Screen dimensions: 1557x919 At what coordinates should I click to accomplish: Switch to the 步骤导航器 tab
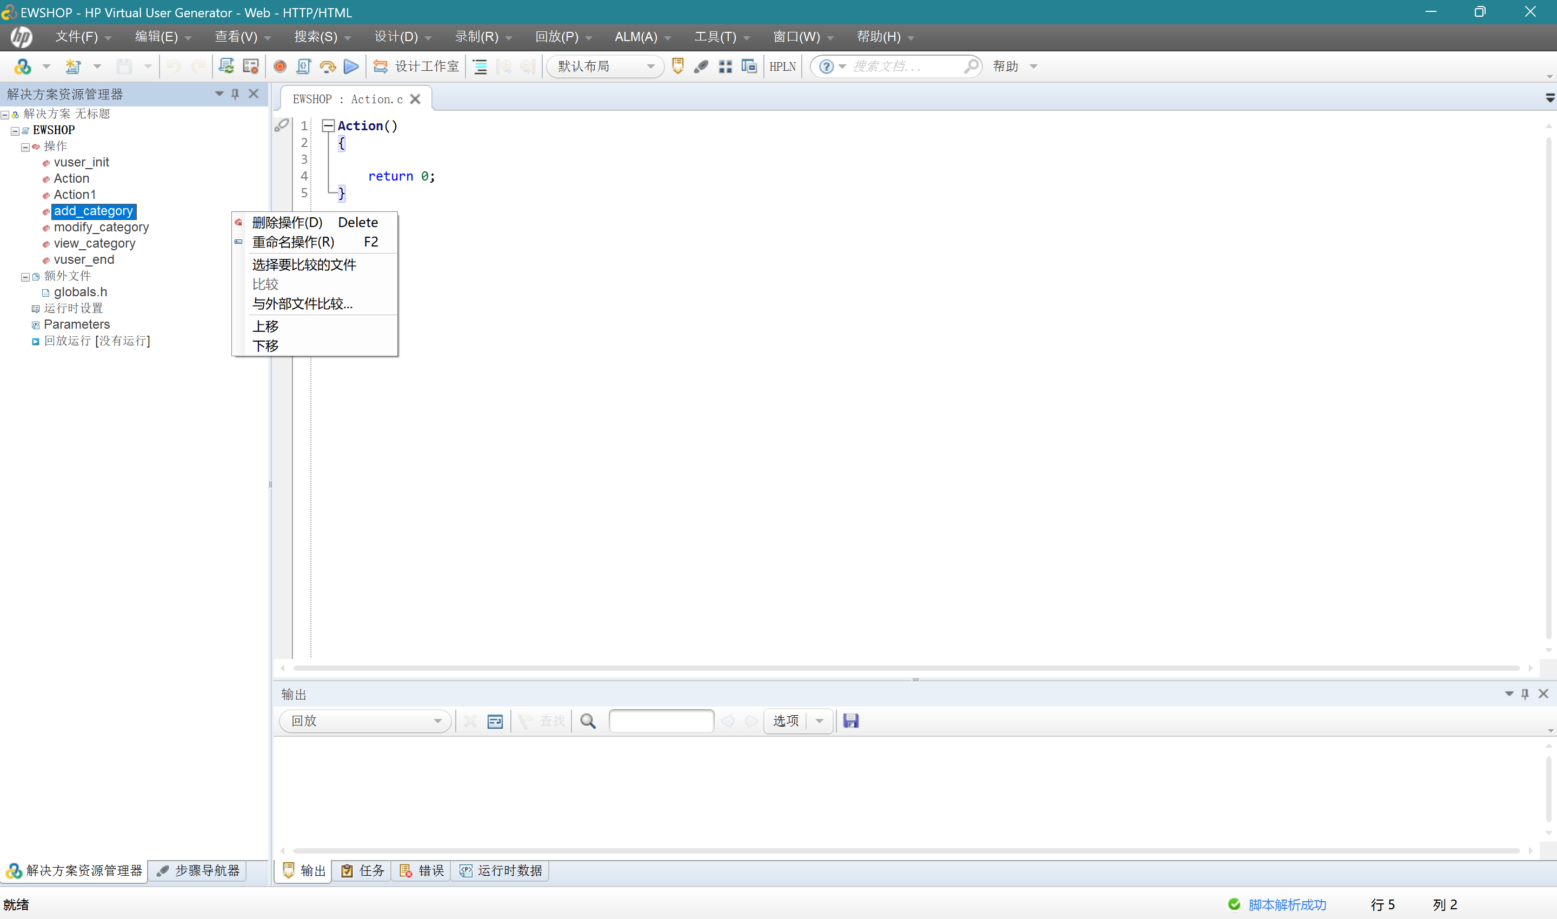point(199,871)
